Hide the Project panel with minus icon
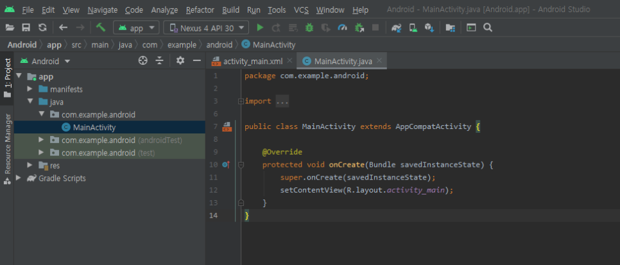This screenshot has width=620, height=265. (197, 60)
